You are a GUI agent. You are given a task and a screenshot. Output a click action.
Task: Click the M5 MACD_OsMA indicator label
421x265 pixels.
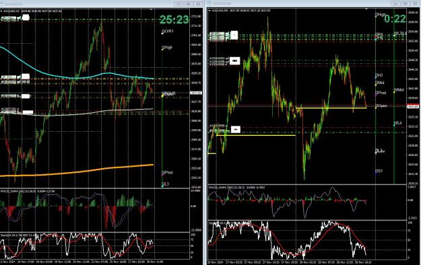click(236, 187)
